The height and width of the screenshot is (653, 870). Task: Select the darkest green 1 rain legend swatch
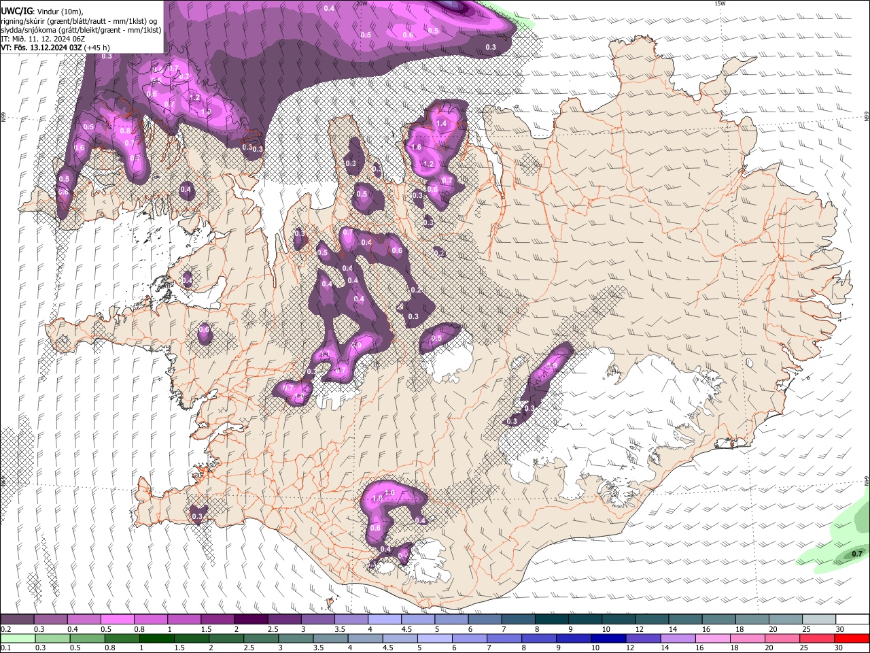[x=156, y=638]
